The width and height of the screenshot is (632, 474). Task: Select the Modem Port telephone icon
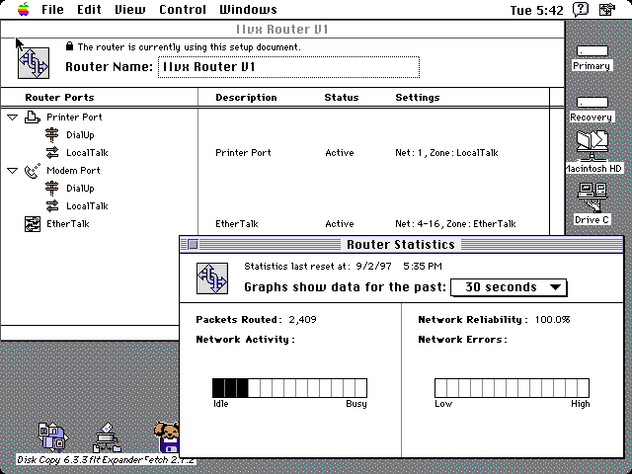pos(33,171)
